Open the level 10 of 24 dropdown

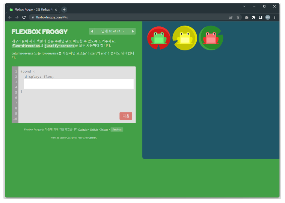coord(112,31)
